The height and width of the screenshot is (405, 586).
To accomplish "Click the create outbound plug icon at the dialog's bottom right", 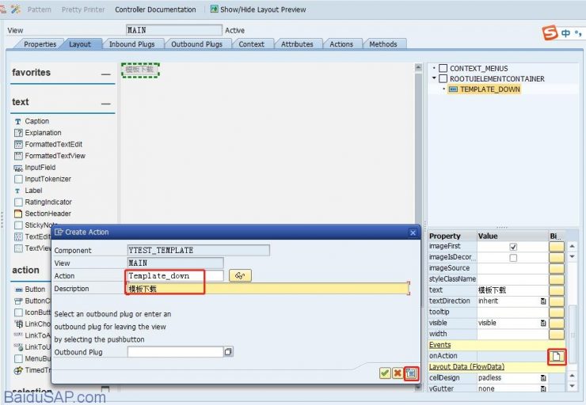I will coord(410,373).
